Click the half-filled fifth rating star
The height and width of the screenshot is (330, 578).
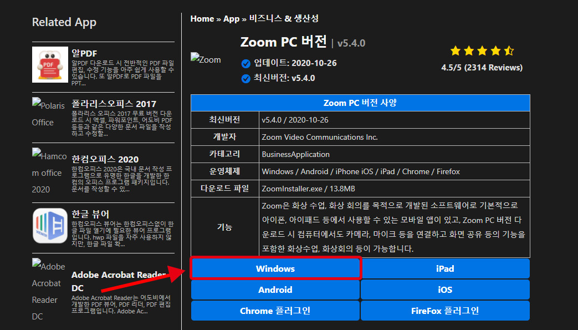pos(509,51)
